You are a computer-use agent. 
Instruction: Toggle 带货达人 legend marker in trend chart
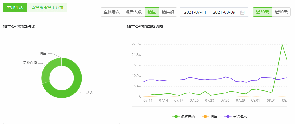[228, 116]
